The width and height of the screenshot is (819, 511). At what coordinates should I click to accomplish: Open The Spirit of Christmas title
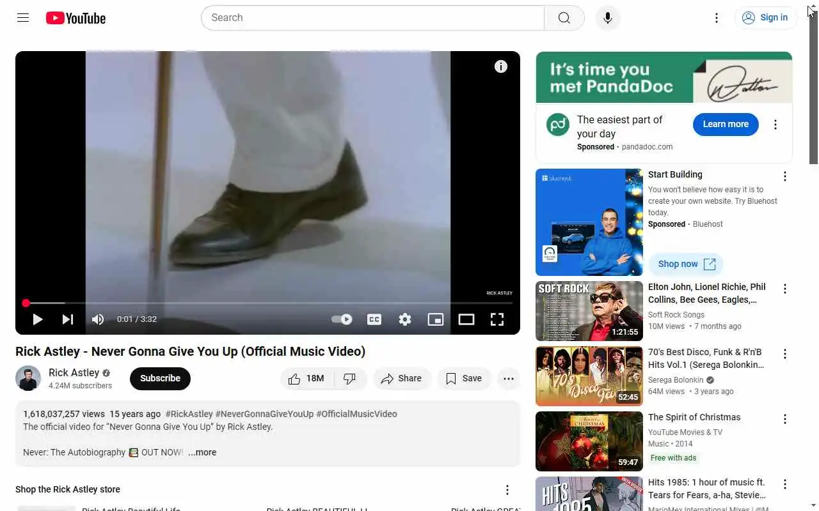(694, 417)
